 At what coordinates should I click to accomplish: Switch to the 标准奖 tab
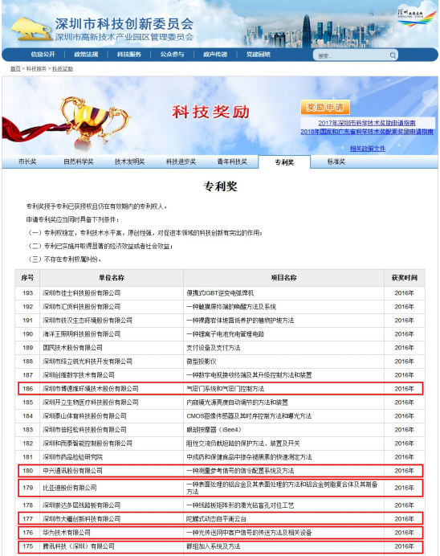pyautogui.click(x=336, y=161)
